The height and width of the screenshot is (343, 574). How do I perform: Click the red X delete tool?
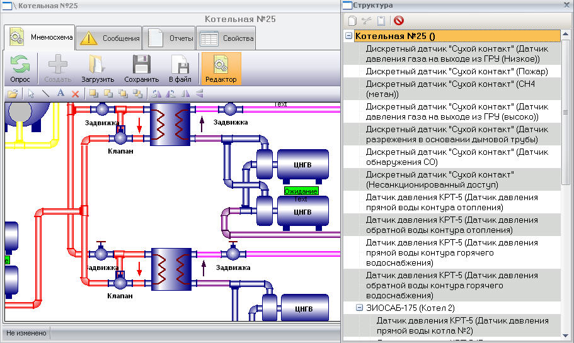(75, 94)
